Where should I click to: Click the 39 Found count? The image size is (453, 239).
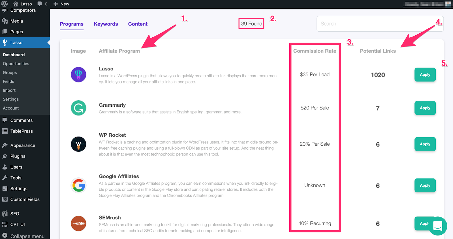[x=252, y=24]
